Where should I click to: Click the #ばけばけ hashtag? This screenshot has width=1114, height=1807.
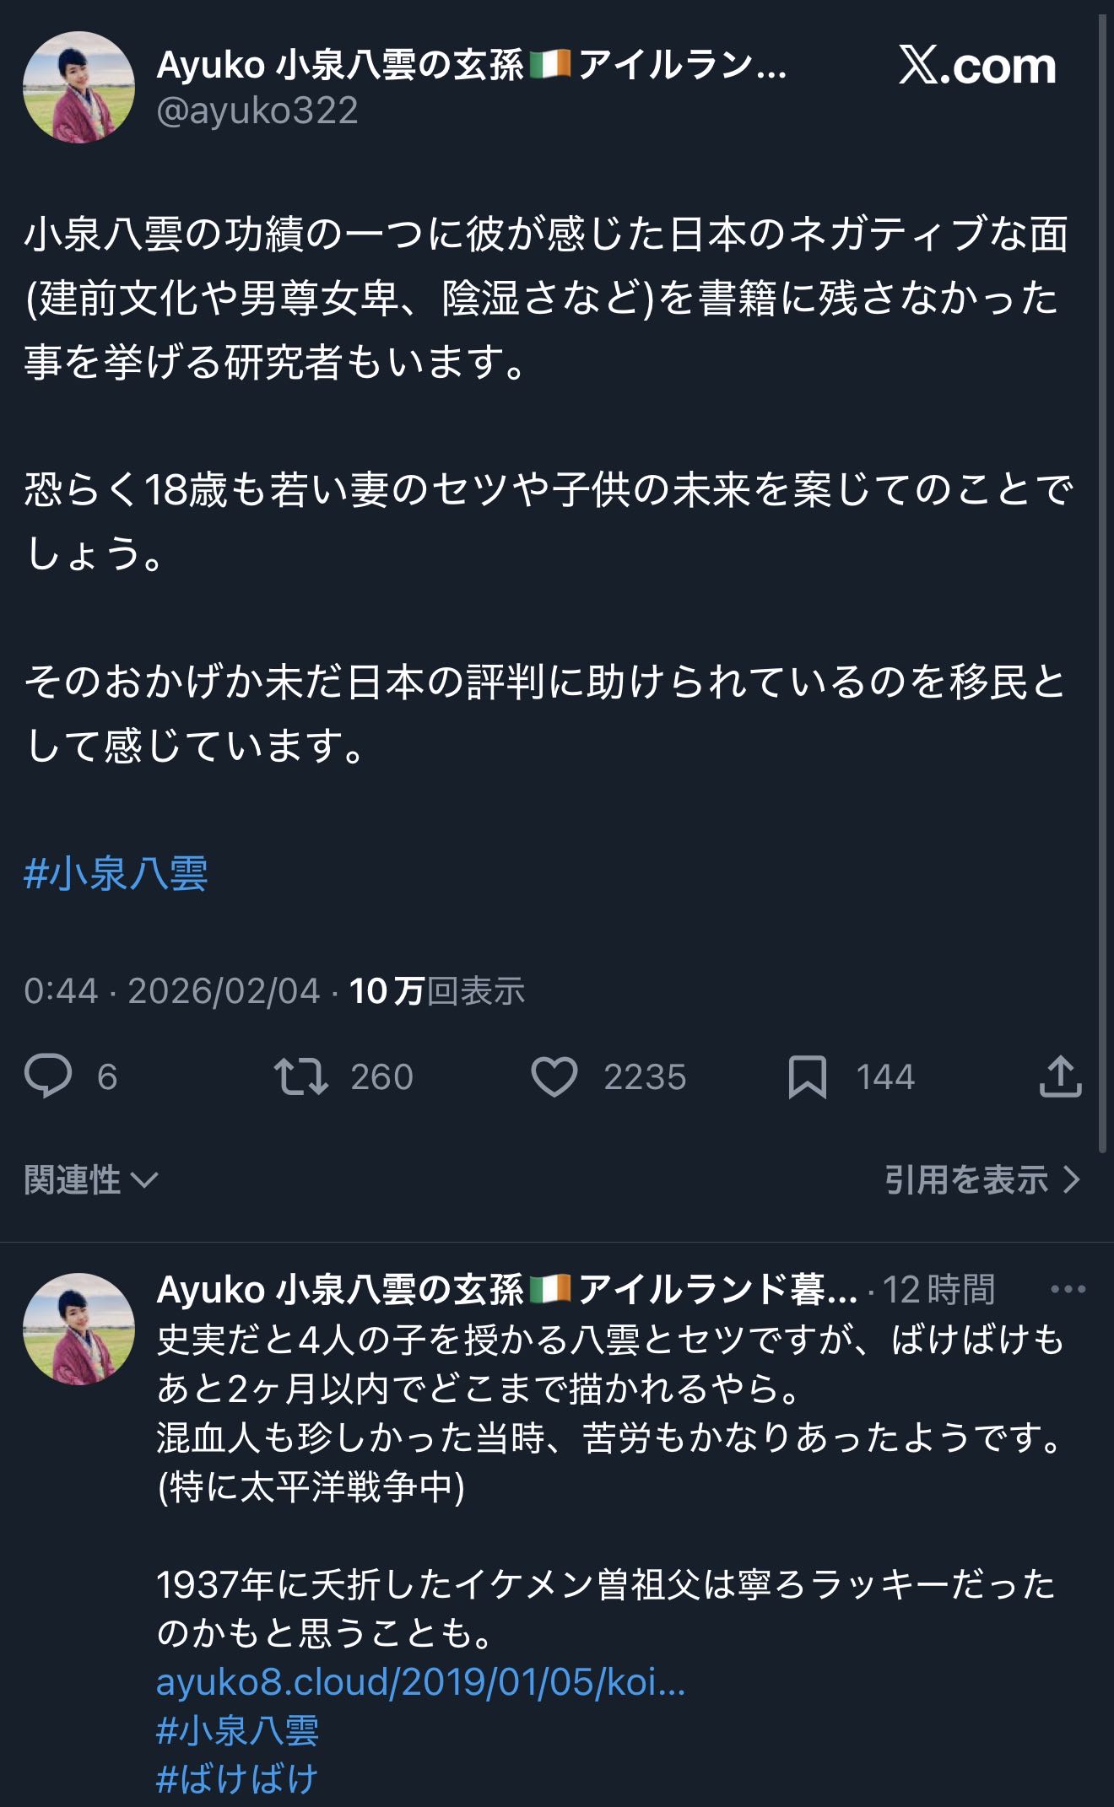[237, 1778]
